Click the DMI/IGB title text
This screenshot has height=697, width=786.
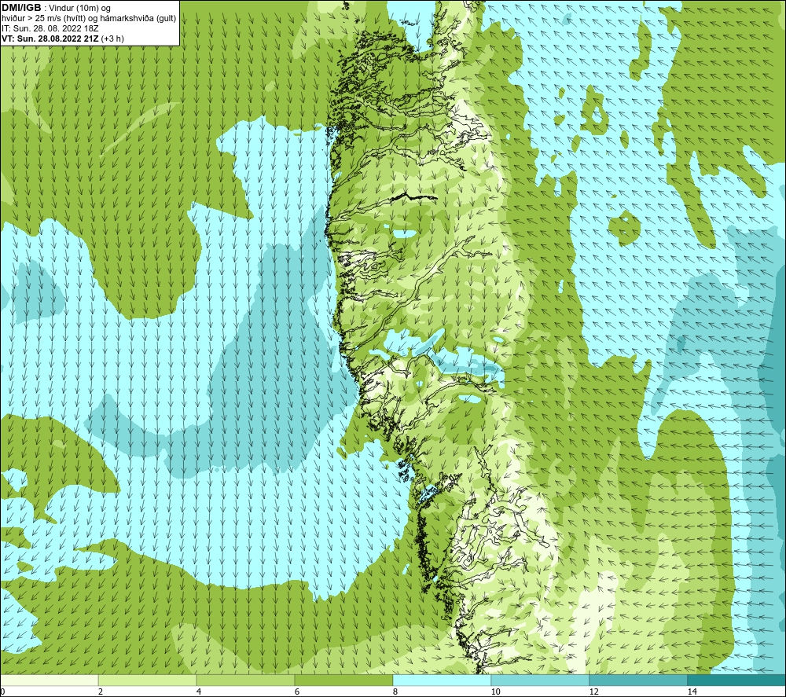click(21, 8)
